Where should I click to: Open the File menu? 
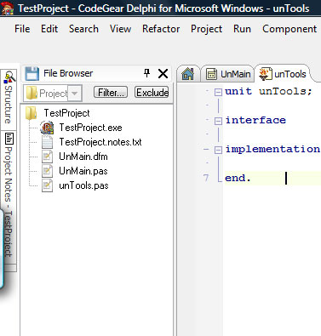pos(22,29)
